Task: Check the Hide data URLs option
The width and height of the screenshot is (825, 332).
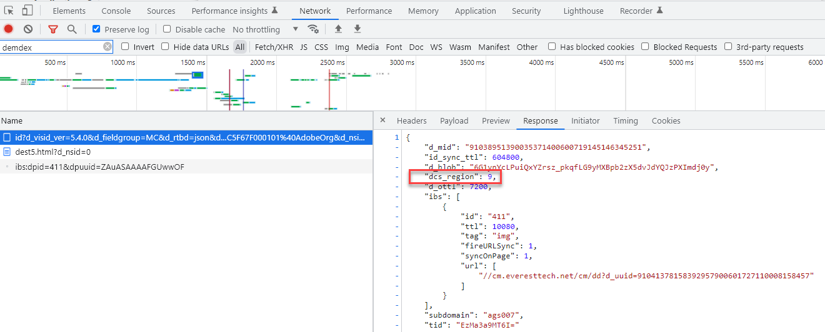Action: click(165, 46)
